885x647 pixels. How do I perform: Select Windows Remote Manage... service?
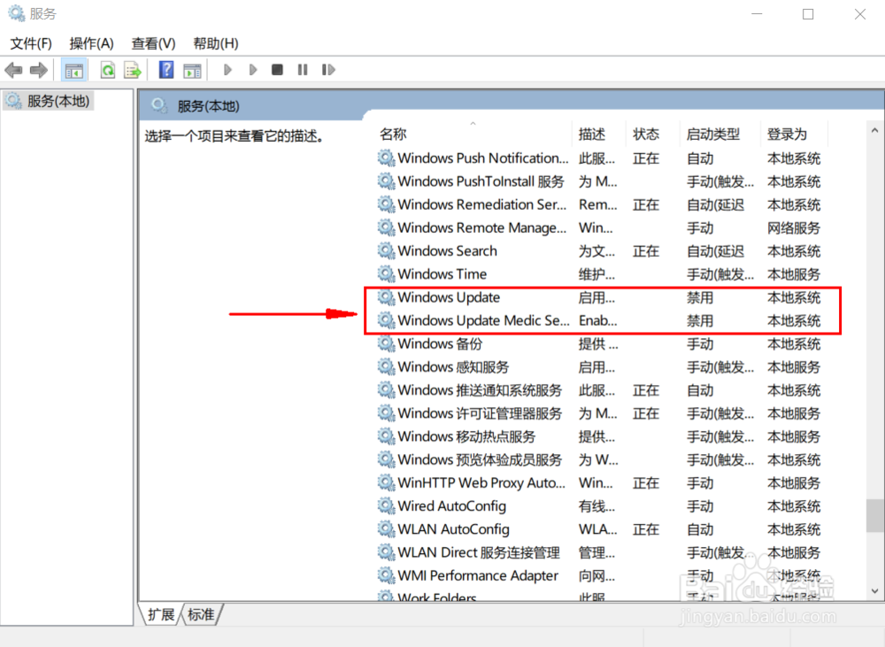pyautogui.click(x=482, y=227)
